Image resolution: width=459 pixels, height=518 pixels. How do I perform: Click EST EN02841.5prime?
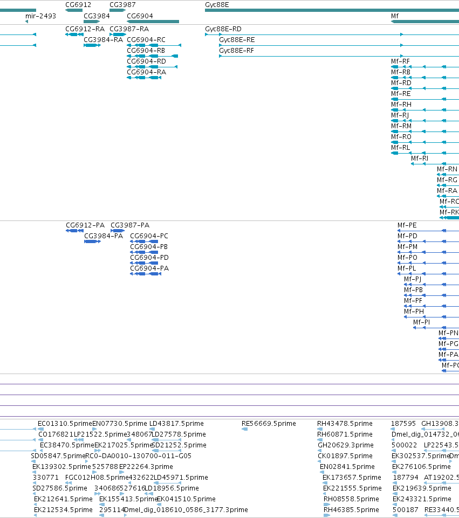(x=347, y=467)
